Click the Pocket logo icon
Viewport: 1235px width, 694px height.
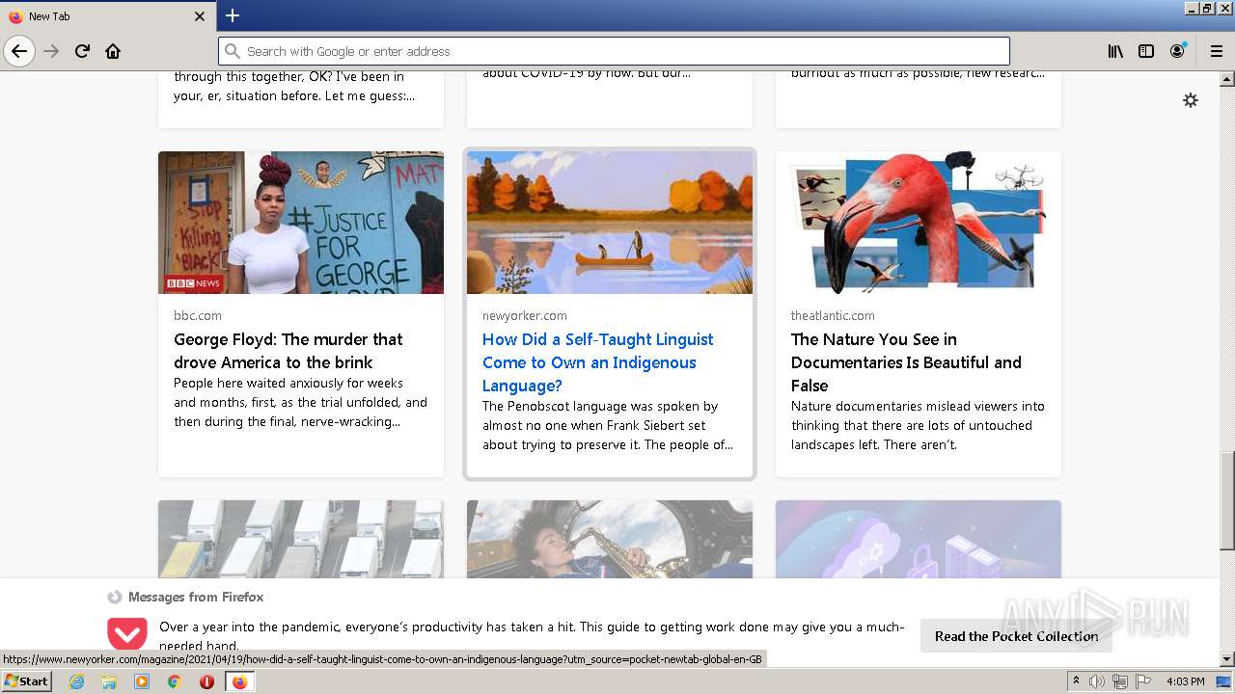click(x=127, y=634)
